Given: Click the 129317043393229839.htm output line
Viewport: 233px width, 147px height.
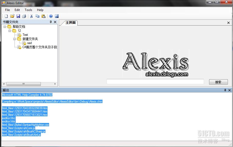Looking at the screenshot, I should click(24, 108).
